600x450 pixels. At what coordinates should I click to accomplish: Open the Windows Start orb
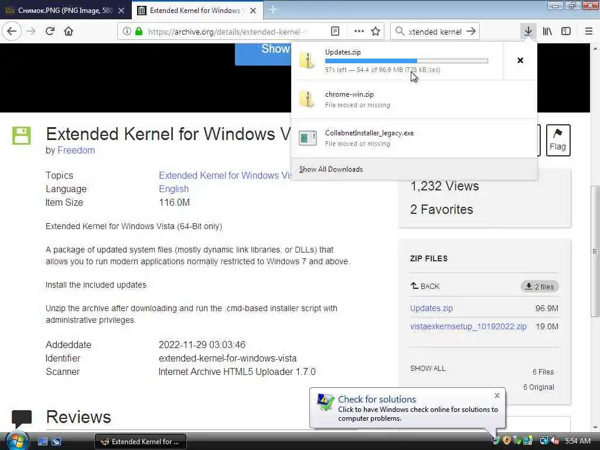click(x=16, y=441)
